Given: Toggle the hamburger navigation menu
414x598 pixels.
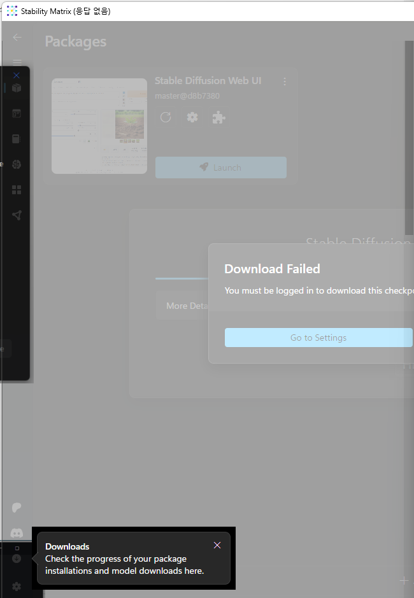Looking at the screenshot, I should (17, 62).
